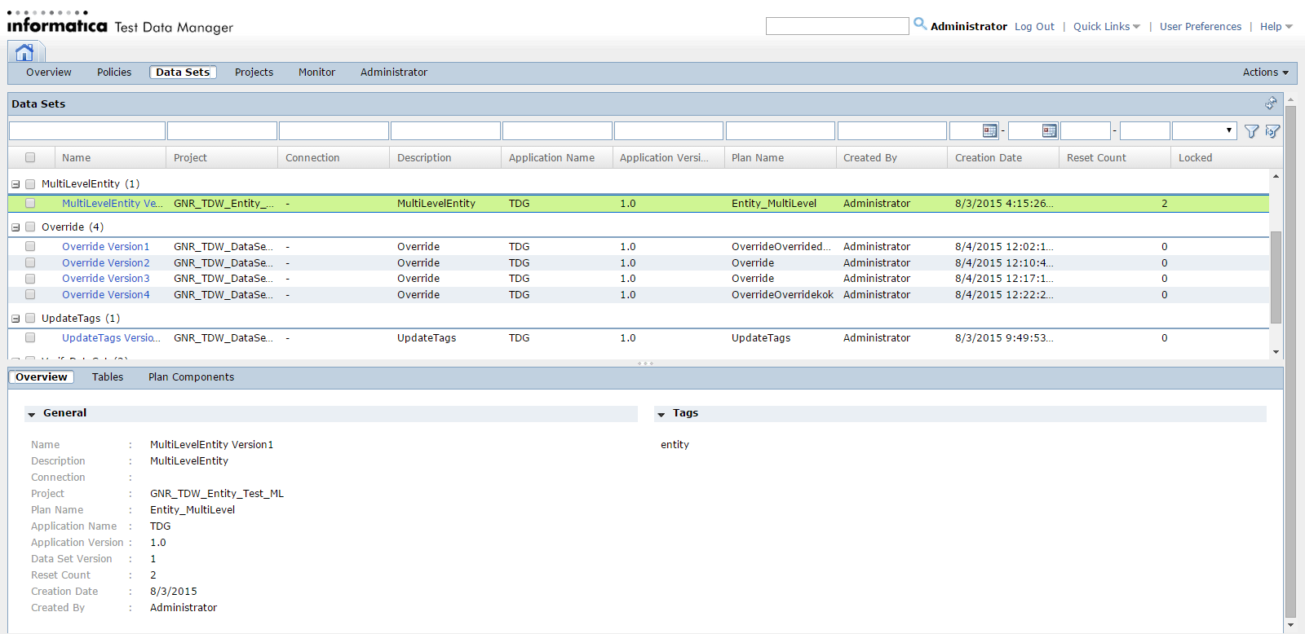Switch to the Projects tab

254,73
